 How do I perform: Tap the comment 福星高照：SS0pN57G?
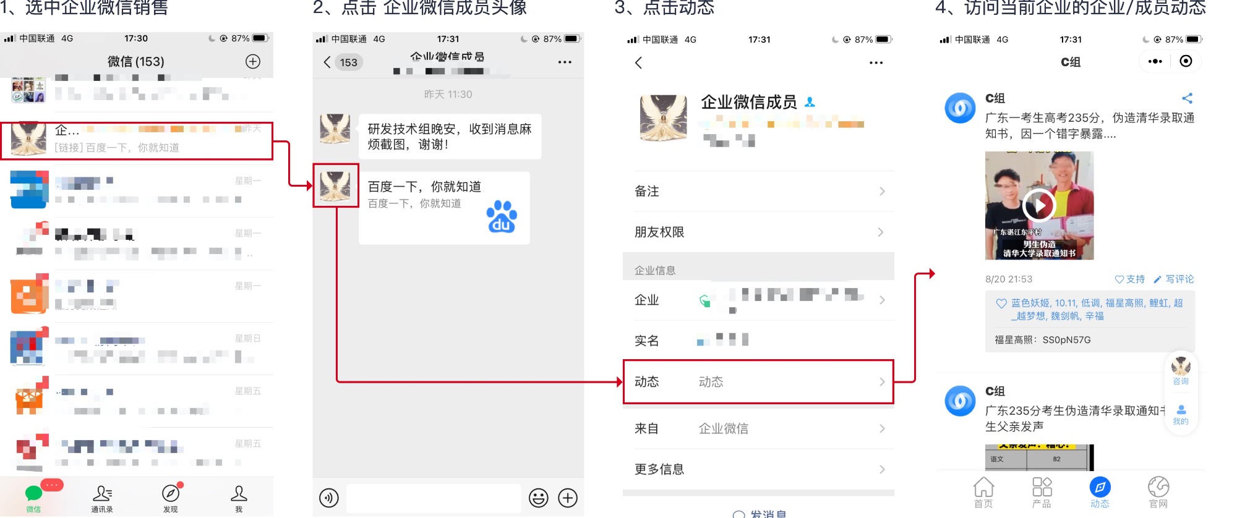pos(1043,340)
